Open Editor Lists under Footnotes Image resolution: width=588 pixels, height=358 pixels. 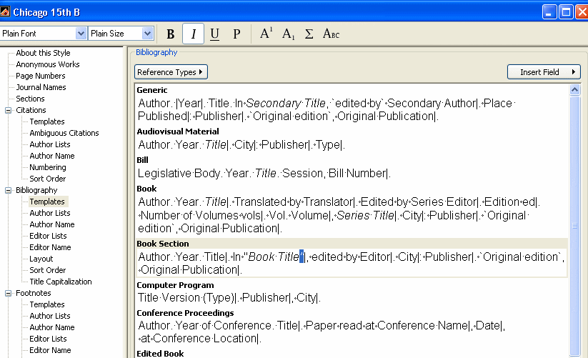tap(48, 339)
